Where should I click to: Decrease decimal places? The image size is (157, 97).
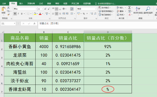click(95, 14)
